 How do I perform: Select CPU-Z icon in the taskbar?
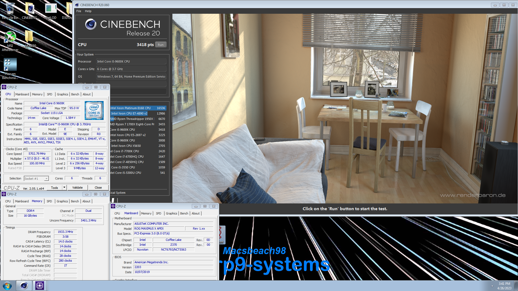click(40, 286)
